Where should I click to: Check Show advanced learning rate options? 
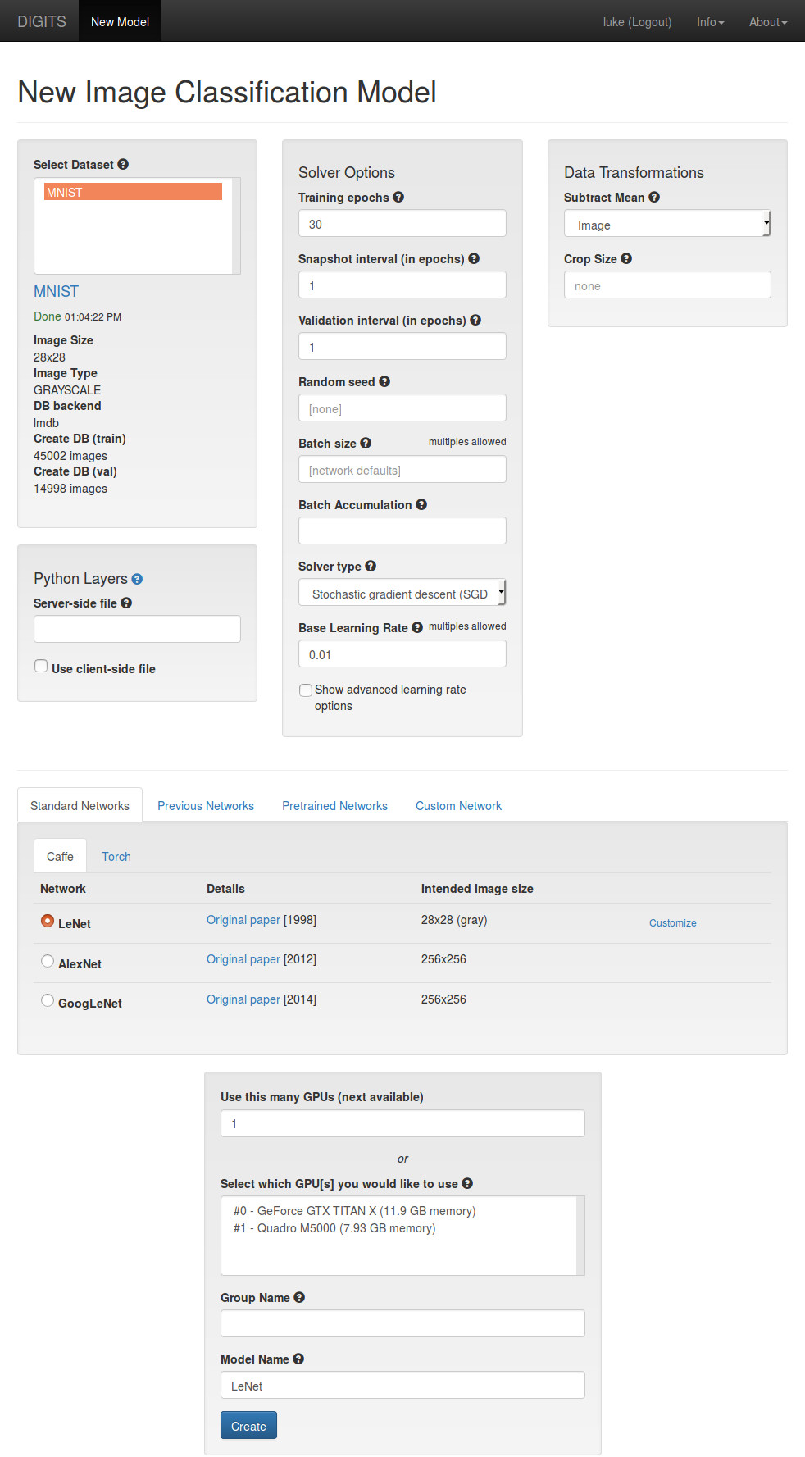[x=306, y=690]
